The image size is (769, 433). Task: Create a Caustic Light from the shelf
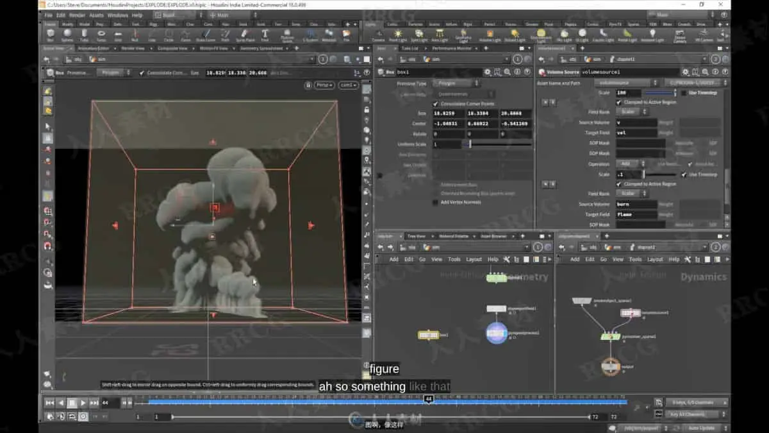tap(603, 35)
